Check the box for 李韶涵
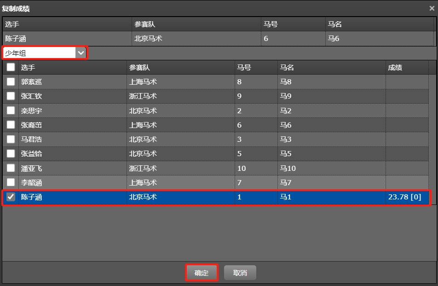Viewport: 438px width, 286px height. point(11,182)
